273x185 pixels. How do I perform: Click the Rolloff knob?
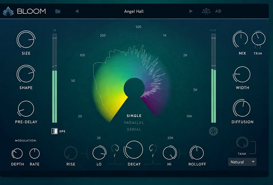pyautogui.click(x=197, y=153)
